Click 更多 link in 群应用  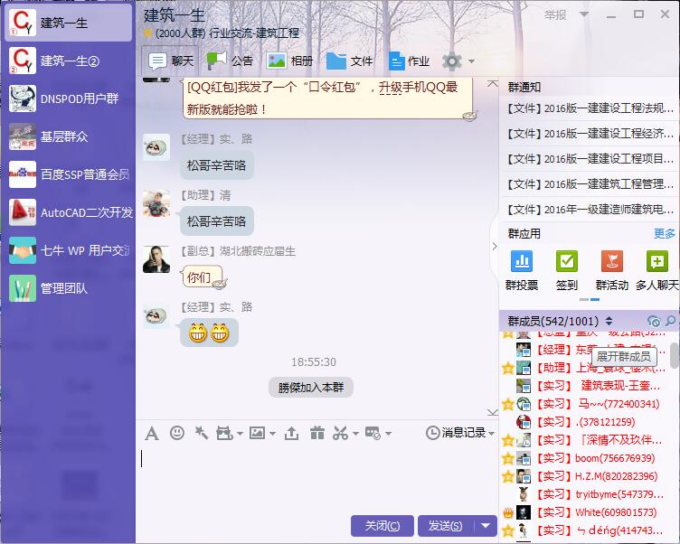tap(665, 234)
